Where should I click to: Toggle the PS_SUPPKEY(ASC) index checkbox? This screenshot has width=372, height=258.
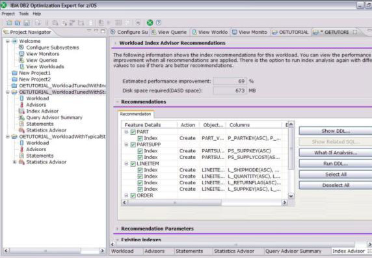[140, 151]
